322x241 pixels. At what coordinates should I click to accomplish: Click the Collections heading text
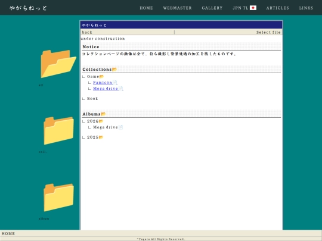pos(97,69)
